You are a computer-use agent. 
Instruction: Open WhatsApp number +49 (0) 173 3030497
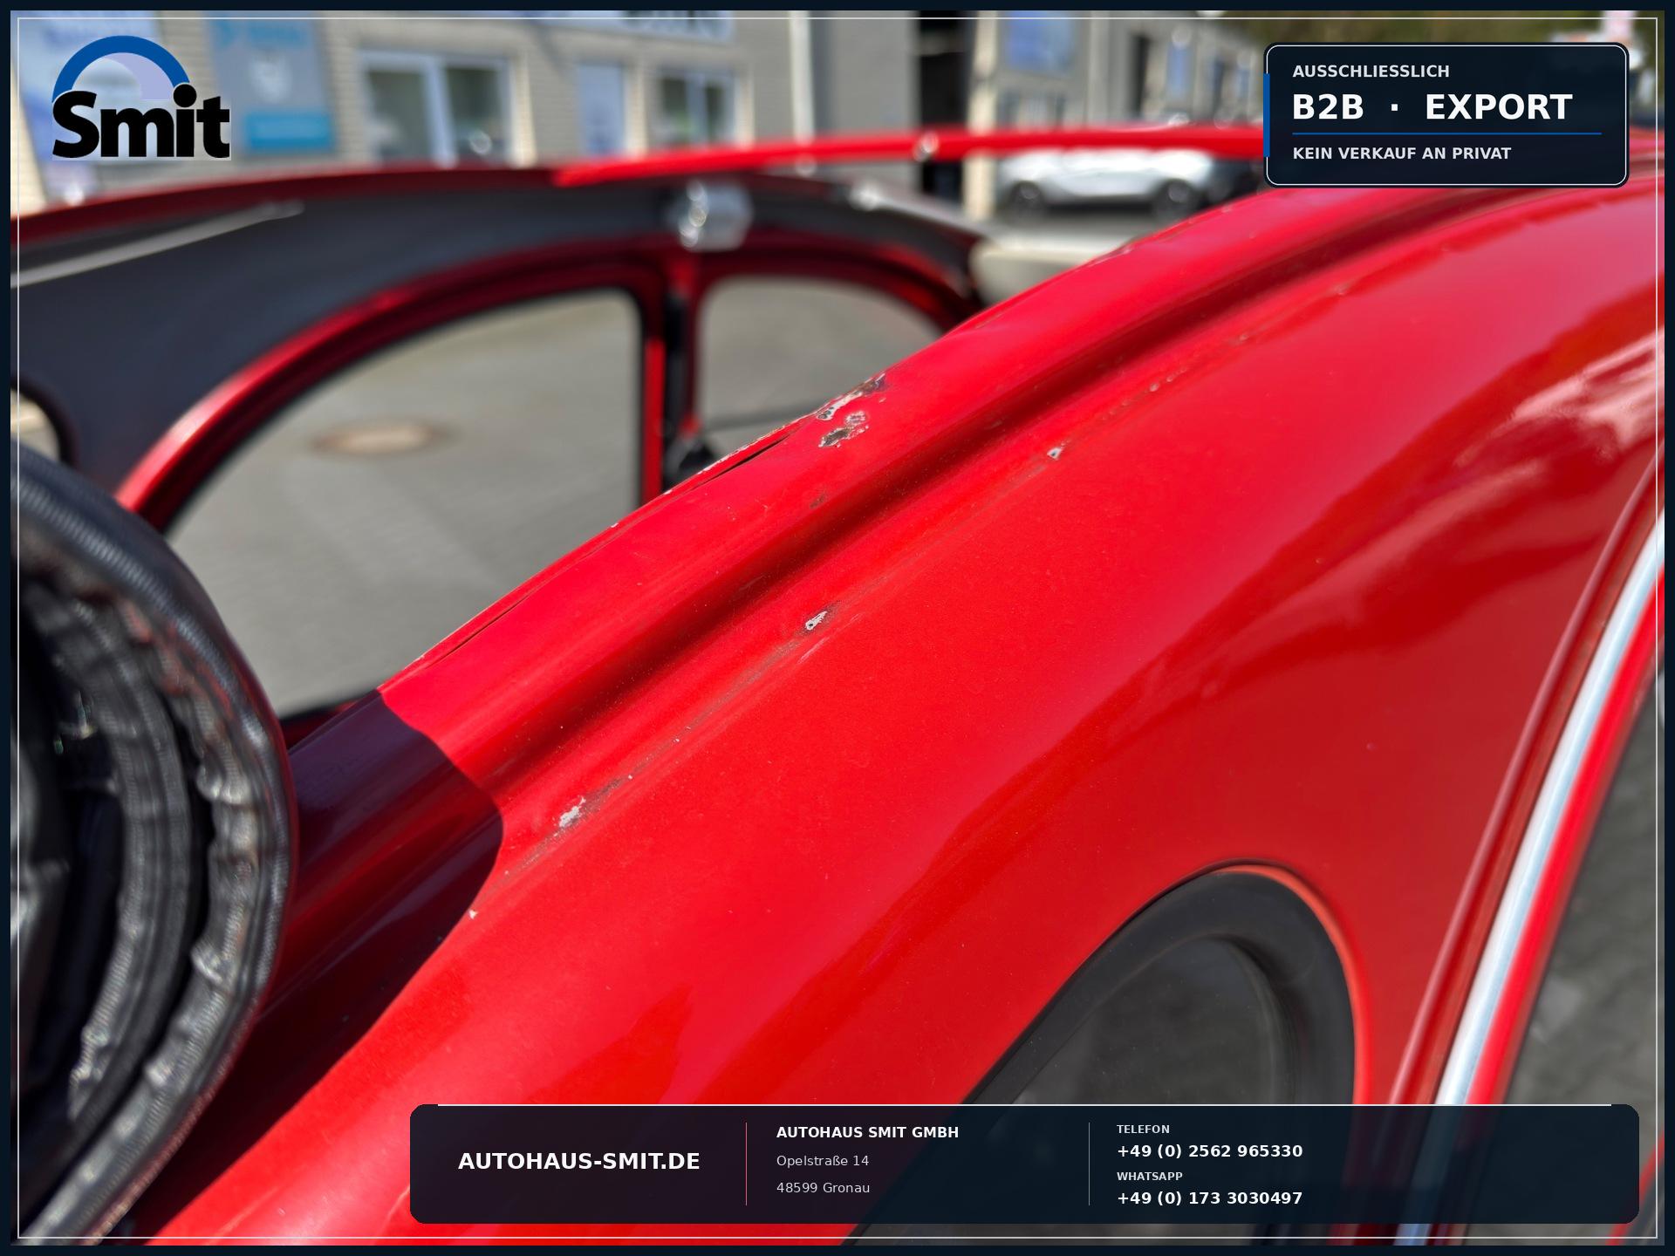click(x=1209, y=1198)
